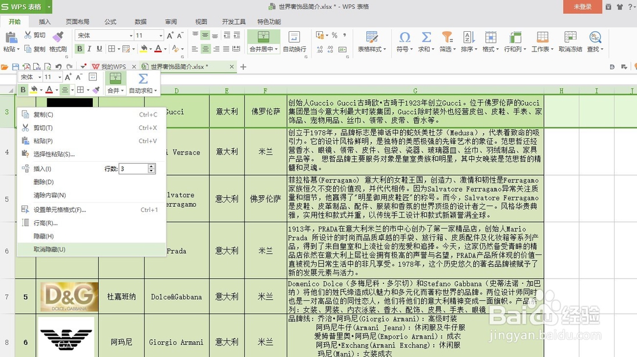
Task: Click the Worksheet (工作表) icon
Action: tap(542, 37)
